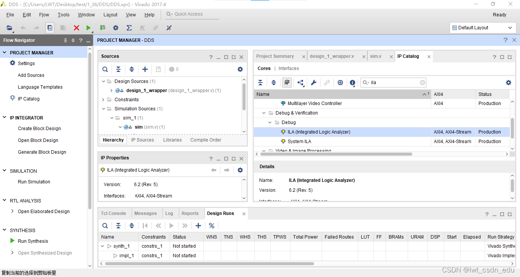The image size is (520, 277).
Task: Select the Compile Order tab in Sources
Action: point(206,140)
